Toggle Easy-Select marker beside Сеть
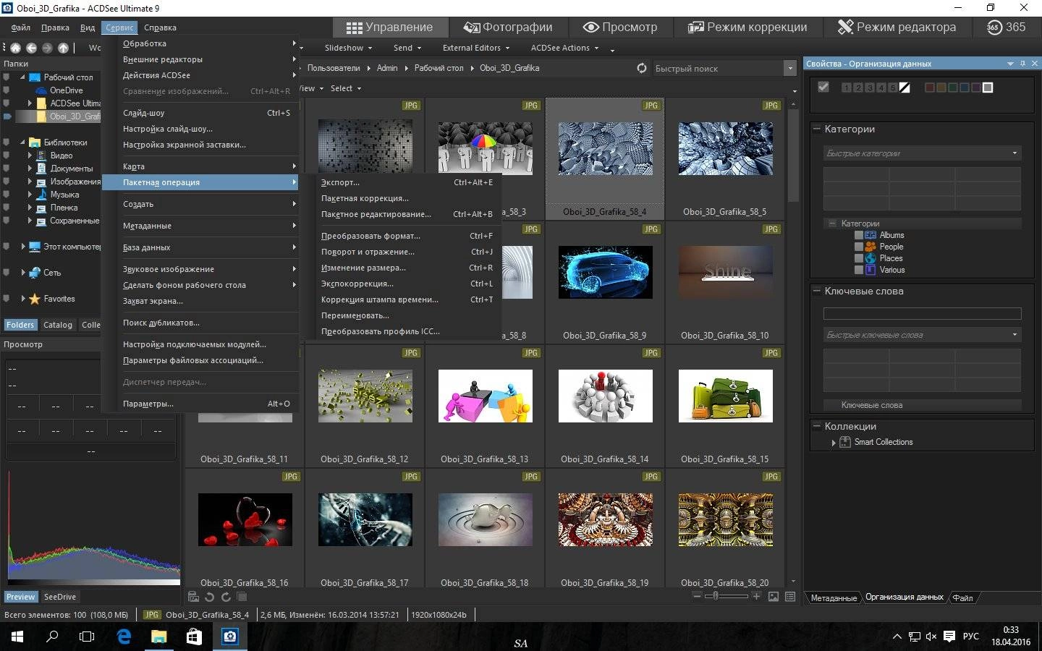 click(7, 273)
